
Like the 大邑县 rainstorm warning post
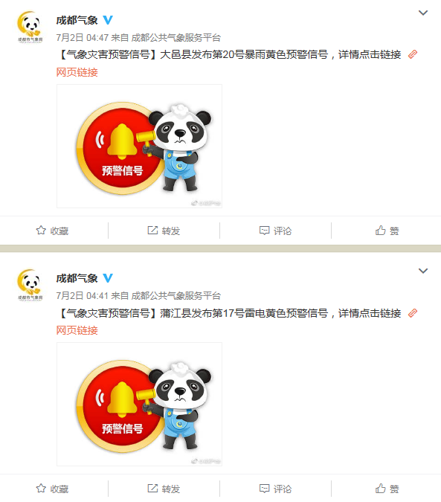click(387, 231)
